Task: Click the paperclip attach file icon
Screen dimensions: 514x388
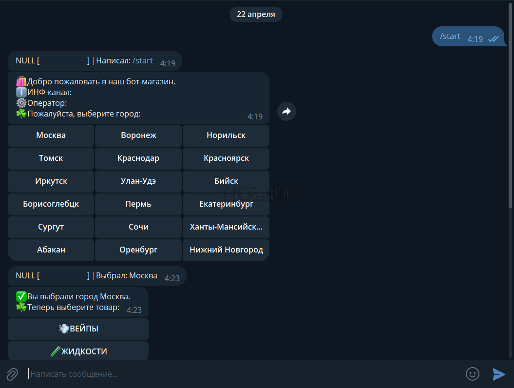Action: tap(12, 374)
